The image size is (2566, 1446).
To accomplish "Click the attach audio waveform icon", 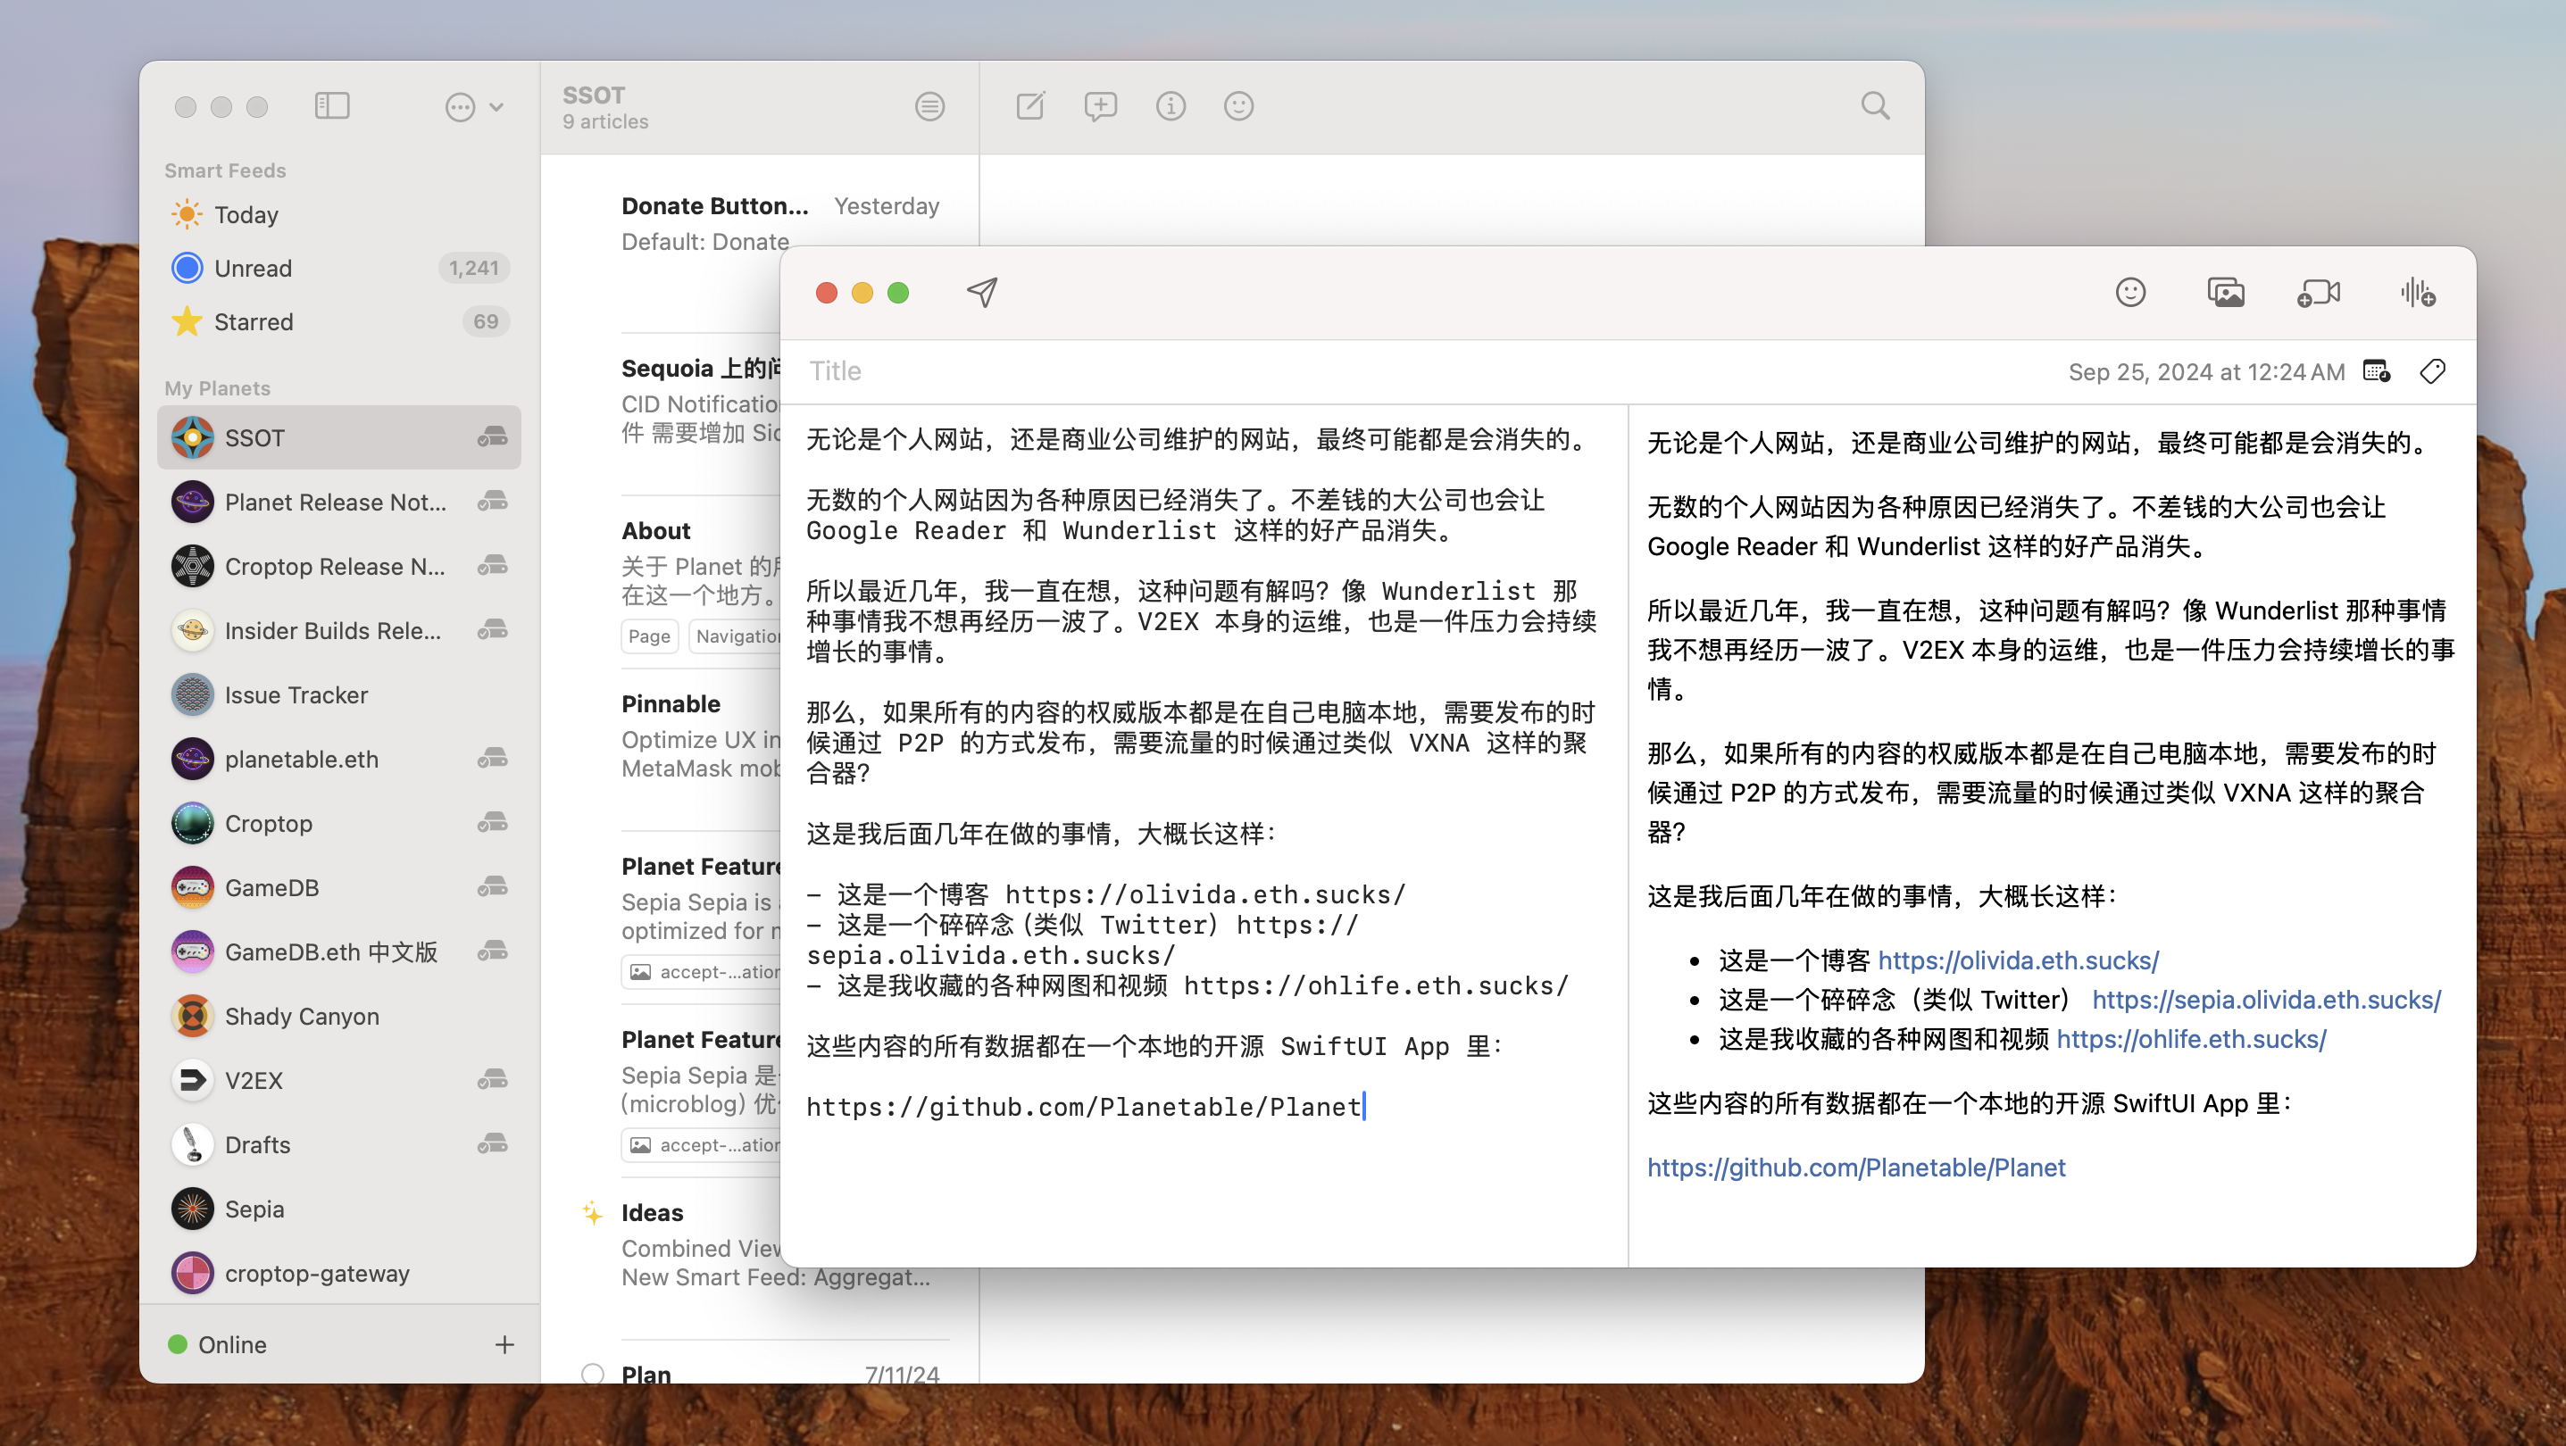I will [x=2418, y=292].
